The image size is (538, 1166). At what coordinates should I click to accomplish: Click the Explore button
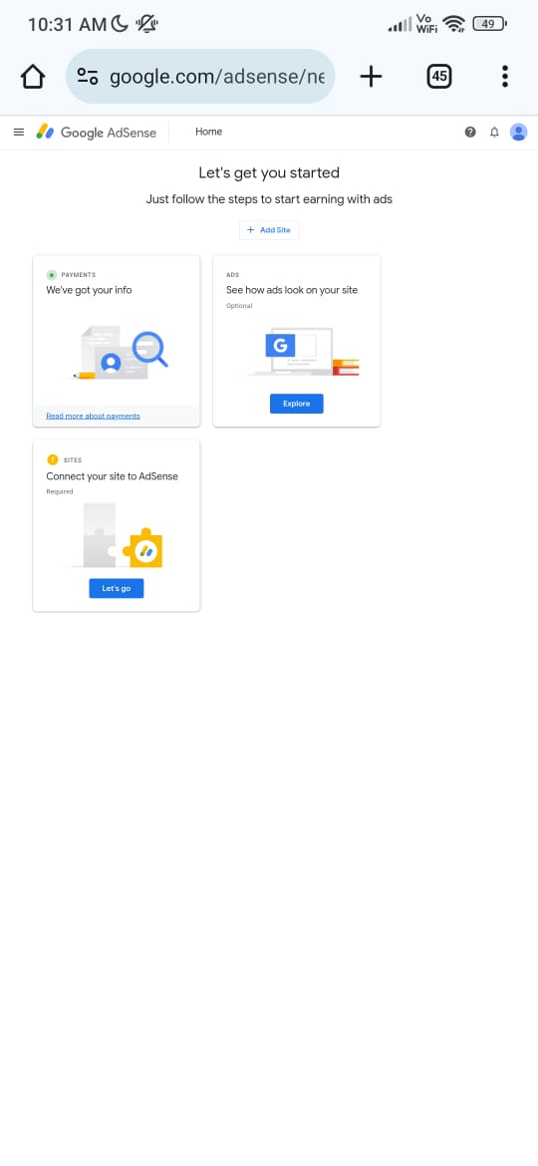297,404
